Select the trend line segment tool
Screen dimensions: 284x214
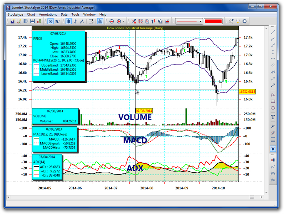(x=273, y=32)
